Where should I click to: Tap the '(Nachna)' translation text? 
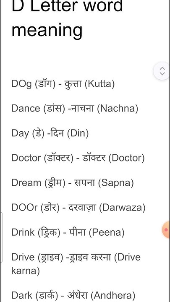[118, 109]
